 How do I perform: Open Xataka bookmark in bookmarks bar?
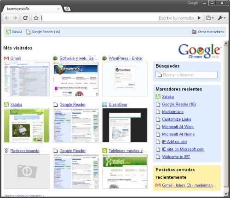point(14,32)
